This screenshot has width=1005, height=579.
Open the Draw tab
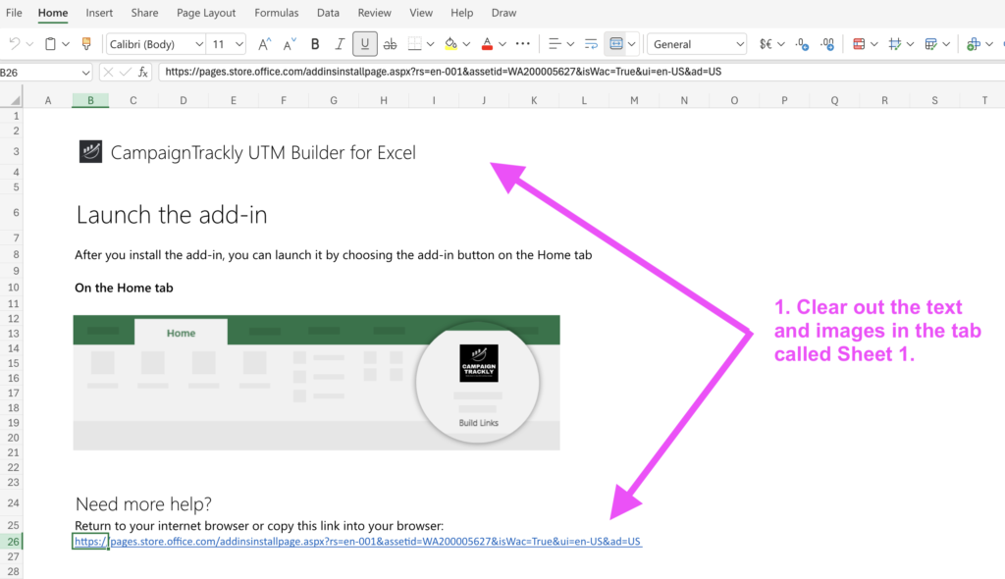click(x=503, y=13)
